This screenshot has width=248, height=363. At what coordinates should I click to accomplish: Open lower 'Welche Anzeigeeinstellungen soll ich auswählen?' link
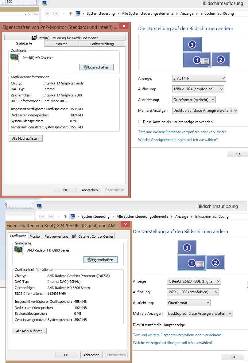point(172,343)
